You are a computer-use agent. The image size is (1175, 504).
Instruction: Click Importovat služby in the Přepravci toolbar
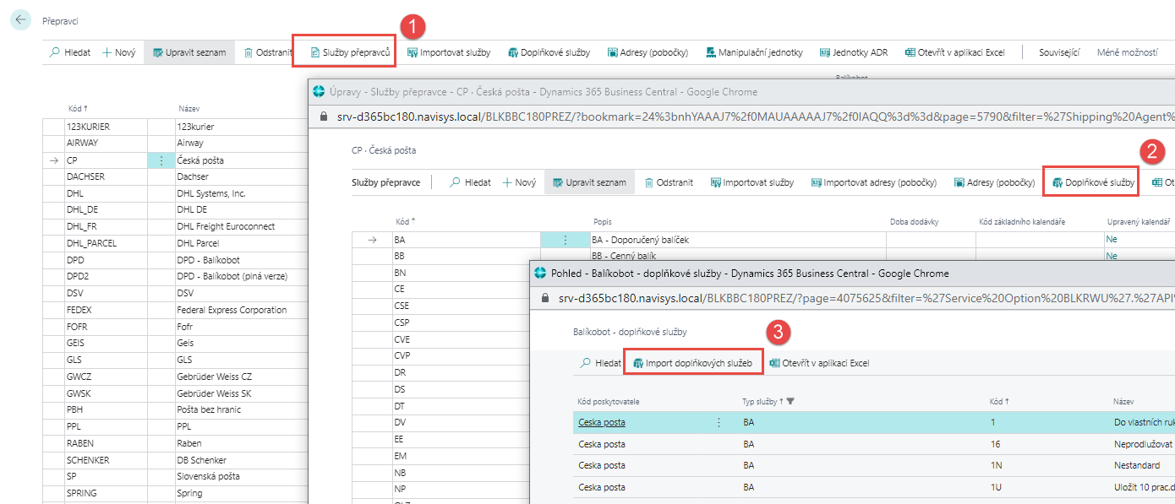point(448,52)
